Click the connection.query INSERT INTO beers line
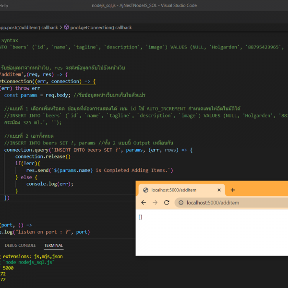The width and height of the screenshot is (288, 288). click(x=96, y=150)
